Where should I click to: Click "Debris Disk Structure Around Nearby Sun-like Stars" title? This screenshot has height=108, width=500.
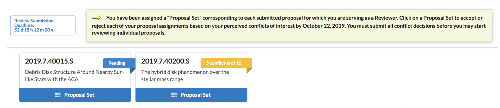75,72
